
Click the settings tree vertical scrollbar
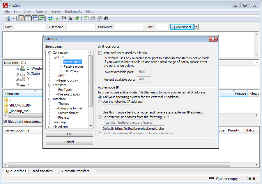click(91, 81)
